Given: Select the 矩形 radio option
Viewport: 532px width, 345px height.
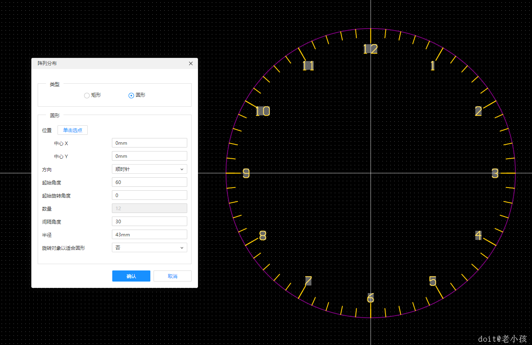Looking at the screenshot, I should coord(92,95).
